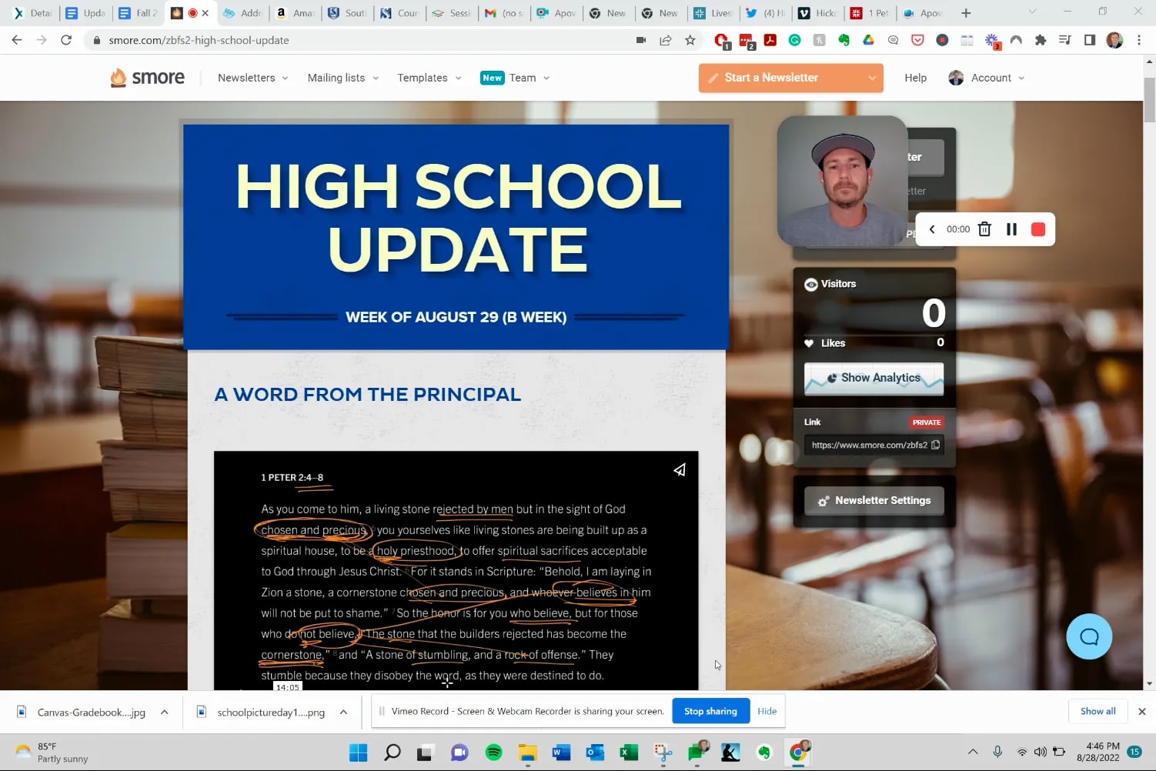Viewport: 1156px width, 771px height.
Task: Open the chat support bubble
Action: [1089, 636]
